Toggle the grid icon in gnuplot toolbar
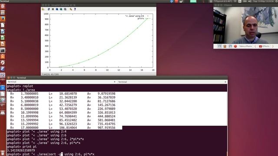278x156 pixels. [x=53, y=9]
